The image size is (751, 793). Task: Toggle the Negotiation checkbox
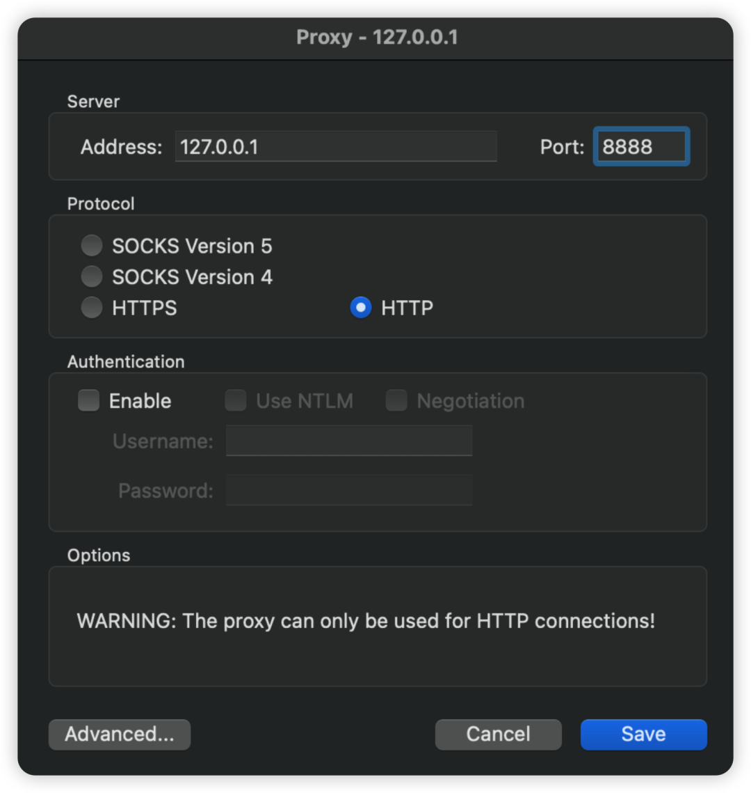396,401
